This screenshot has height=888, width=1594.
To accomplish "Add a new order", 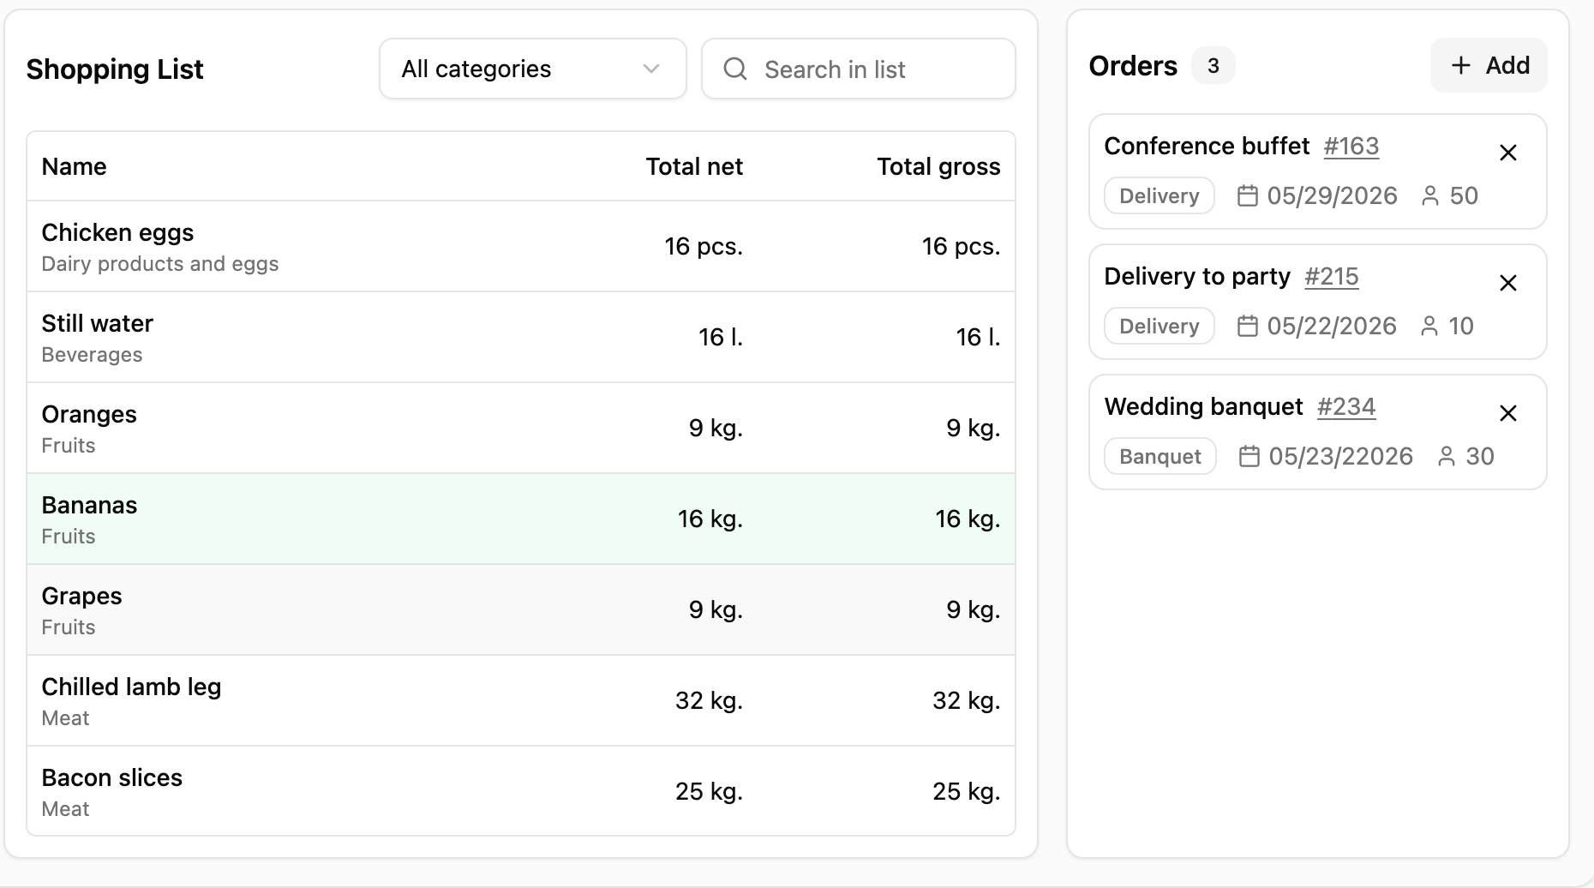I will pyautogui.click(x=1489, y=65).
